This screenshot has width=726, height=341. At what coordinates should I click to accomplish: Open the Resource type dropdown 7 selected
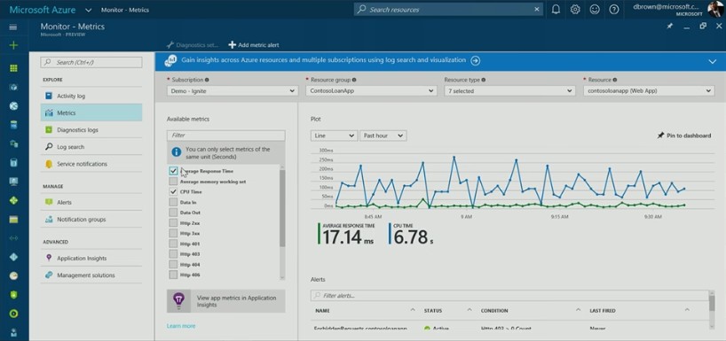coord(509,91)
